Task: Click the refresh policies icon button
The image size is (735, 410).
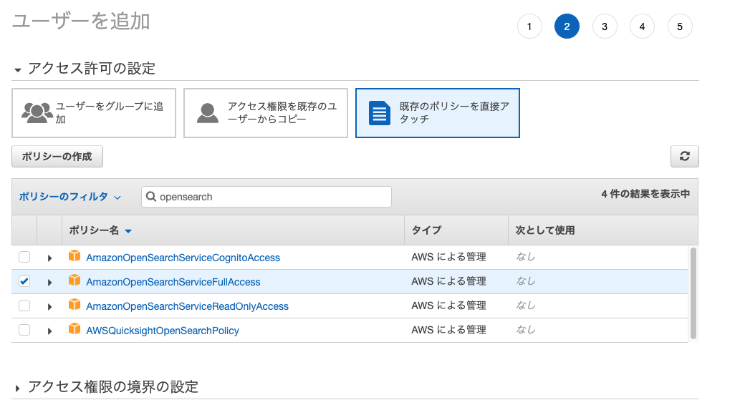Action: coord(684,156)
